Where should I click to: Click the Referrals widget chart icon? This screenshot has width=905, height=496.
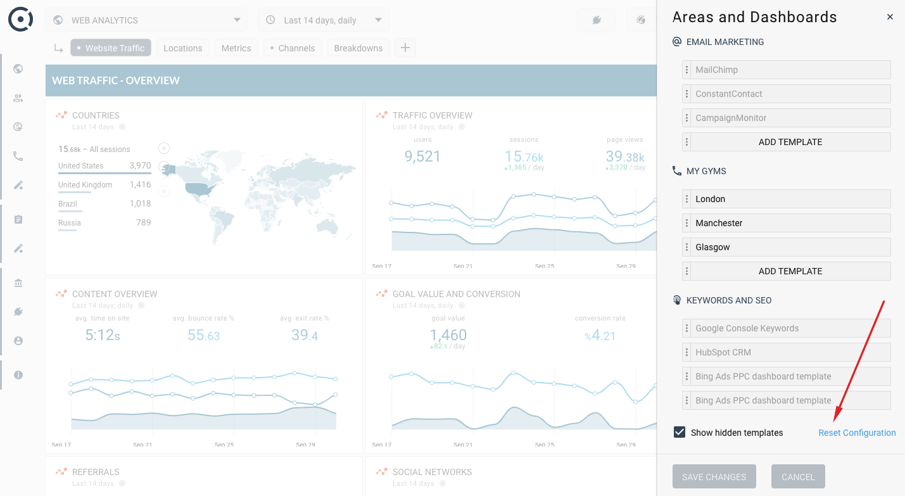(x=61, y=472)
